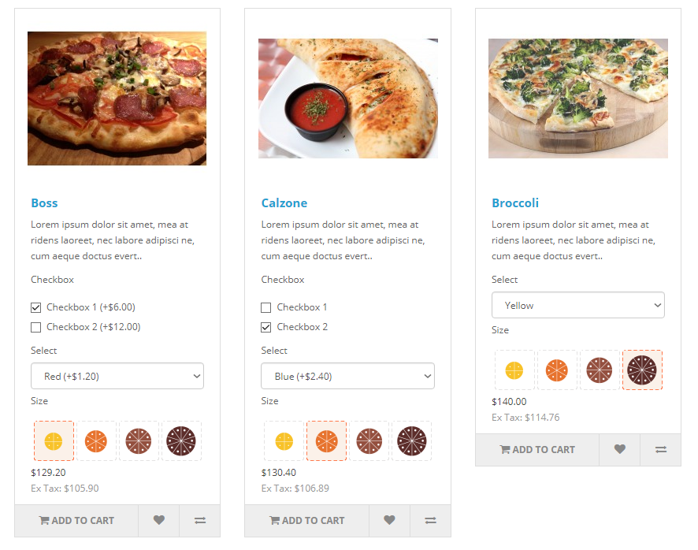Screen dimensions: 698x550
Task: Click the Calzone wishlist heart icon
Action: [389, 521]
